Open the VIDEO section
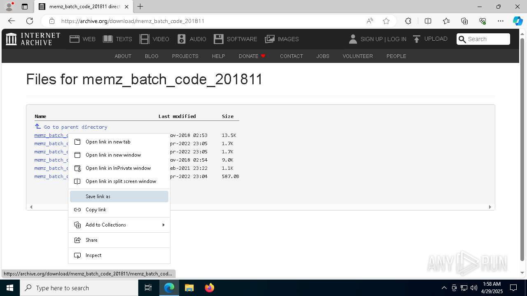Image resolution: width=527 pixels, height=296 pixels. pos(154,39)
